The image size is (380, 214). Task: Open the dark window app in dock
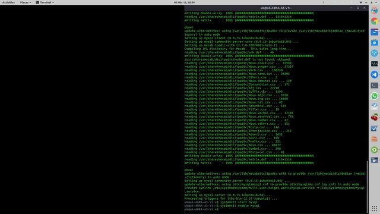tap(374, 160)
